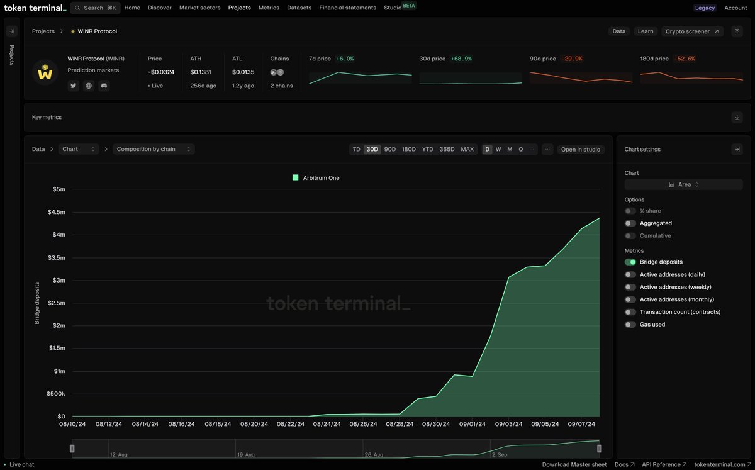Open the Area chart type selector

tap(683, 184)
